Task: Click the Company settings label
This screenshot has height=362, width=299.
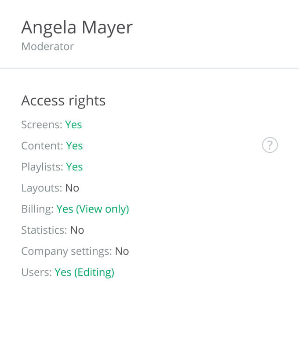Action: pos(66,251)
